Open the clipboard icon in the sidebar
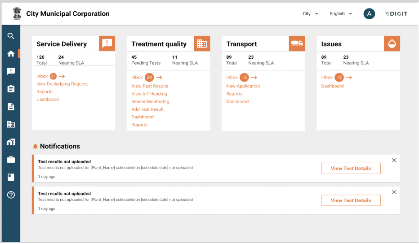The image size is (419, 244). [11, 89]
